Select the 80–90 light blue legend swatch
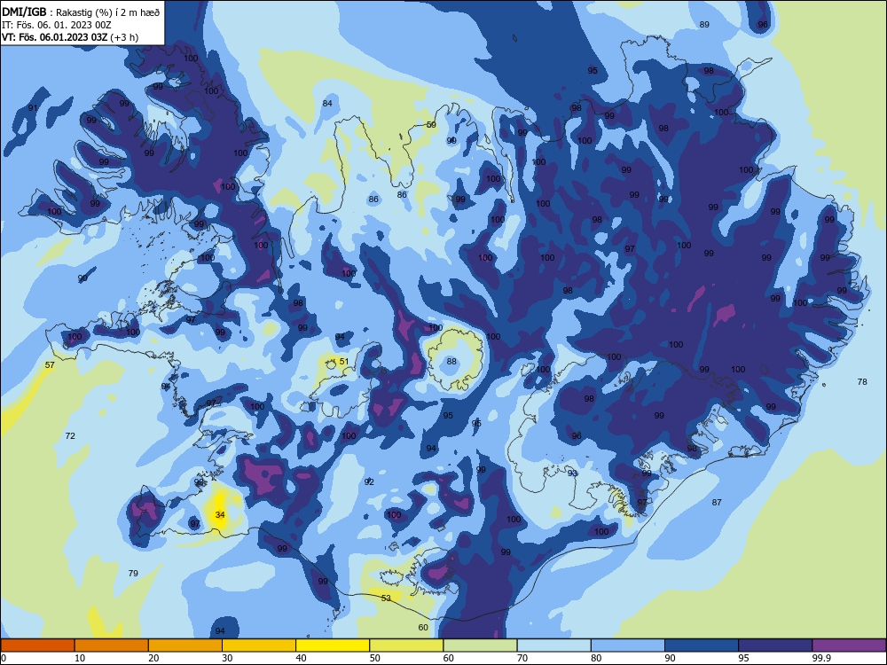Viewport: 887px width, 665px height. (x=628, y=645)
